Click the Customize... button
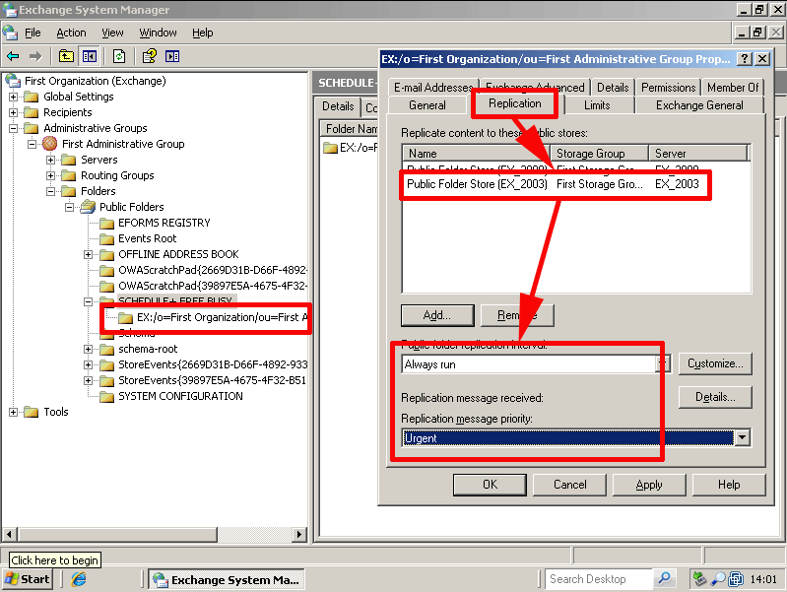This screenshot has height=592, width=787. pos(715,363)
